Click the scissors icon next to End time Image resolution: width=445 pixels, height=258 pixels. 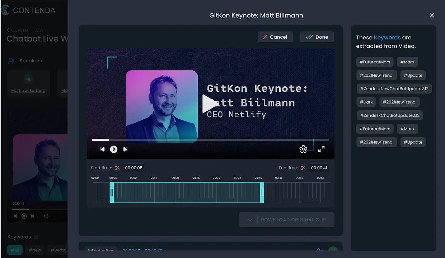point(303,168)
